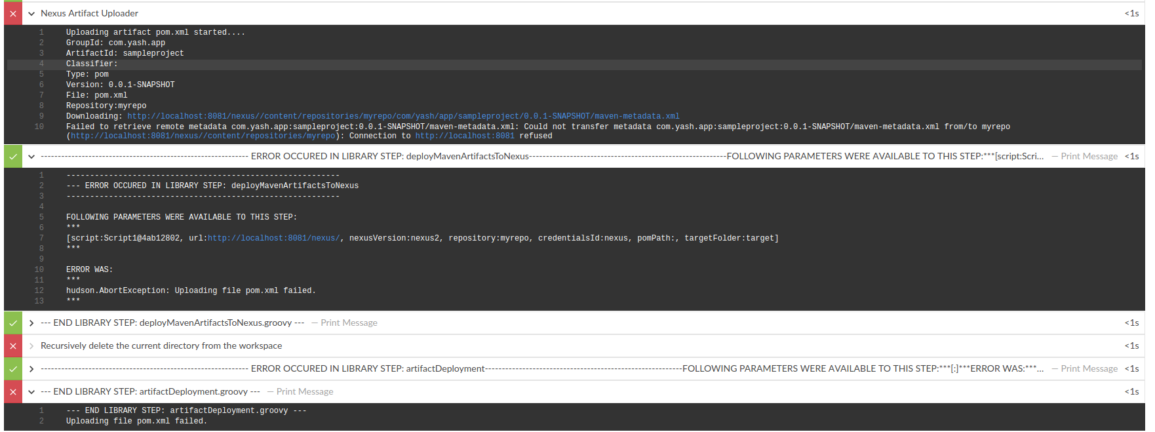This screenshot has width=1155, height=432.
Task: Click the <1s duration on Nexus Artifact Uploader row
Action: click(1131, 13)
